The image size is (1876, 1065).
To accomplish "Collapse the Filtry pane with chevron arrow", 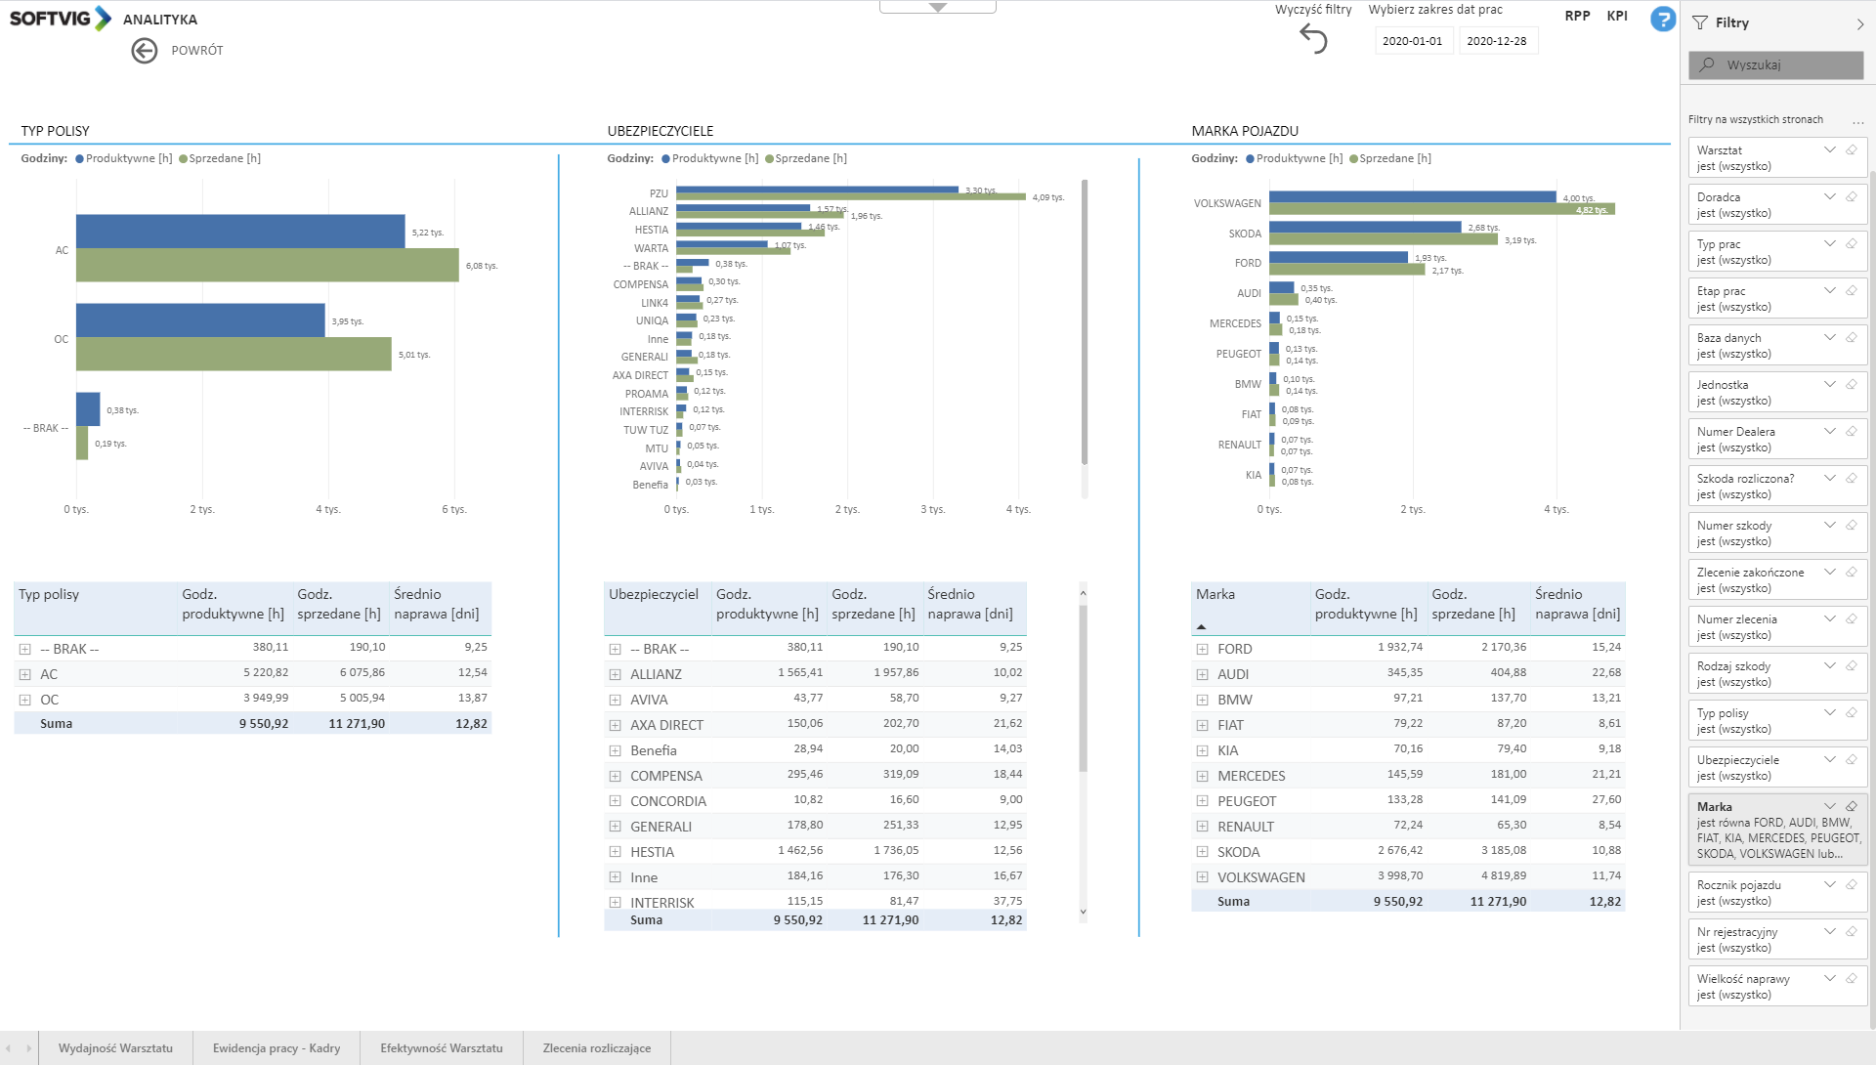I will click(1859, 23).
